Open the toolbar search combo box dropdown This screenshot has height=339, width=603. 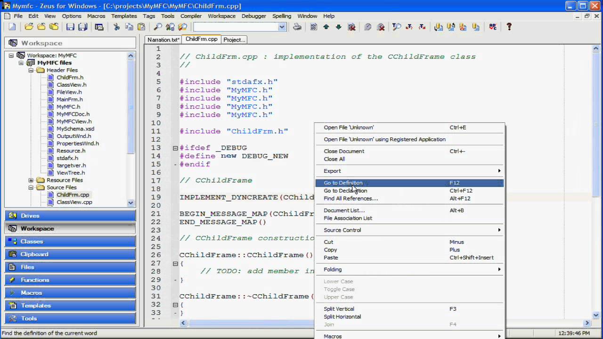click(282, 27)
